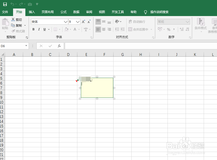Click the fx insert function icon
The image size is (217, 160).
(59, 46)
